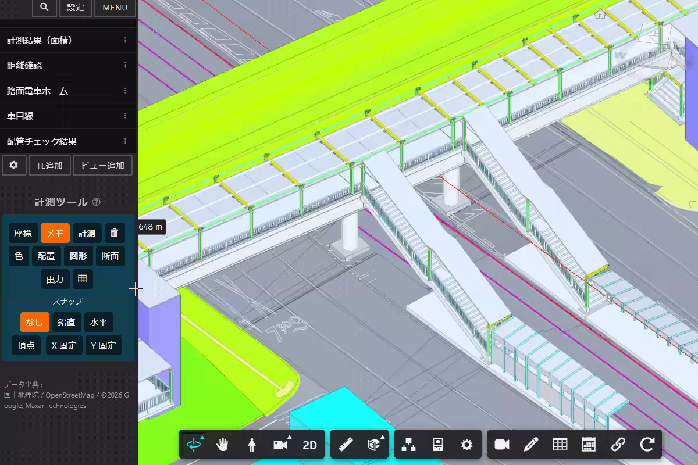The height and width of the screenshot is (465, 698).
Task: Click the home icon on the view cube
Action: [601, 13]
